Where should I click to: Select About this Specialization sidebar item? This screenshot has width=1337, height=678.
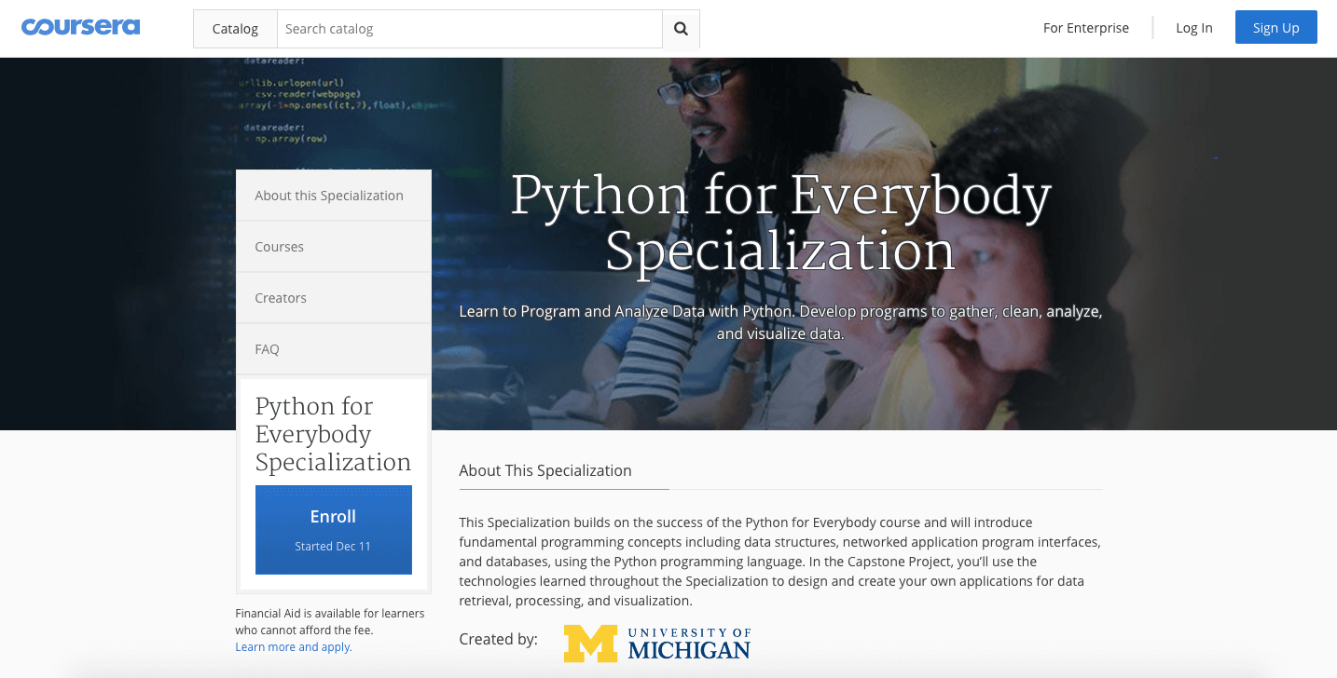(334, 196)
